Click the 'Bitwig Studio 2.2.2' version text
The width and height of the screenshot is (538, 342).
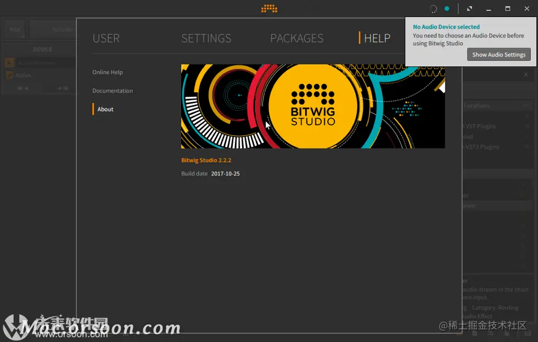click(206, 160)
